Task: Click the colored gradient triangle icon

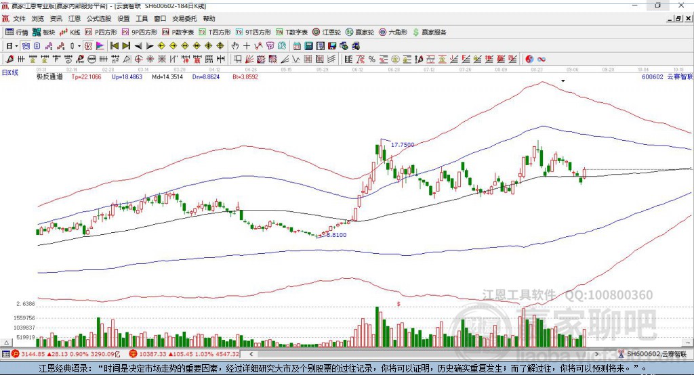Action: (100, 46)
